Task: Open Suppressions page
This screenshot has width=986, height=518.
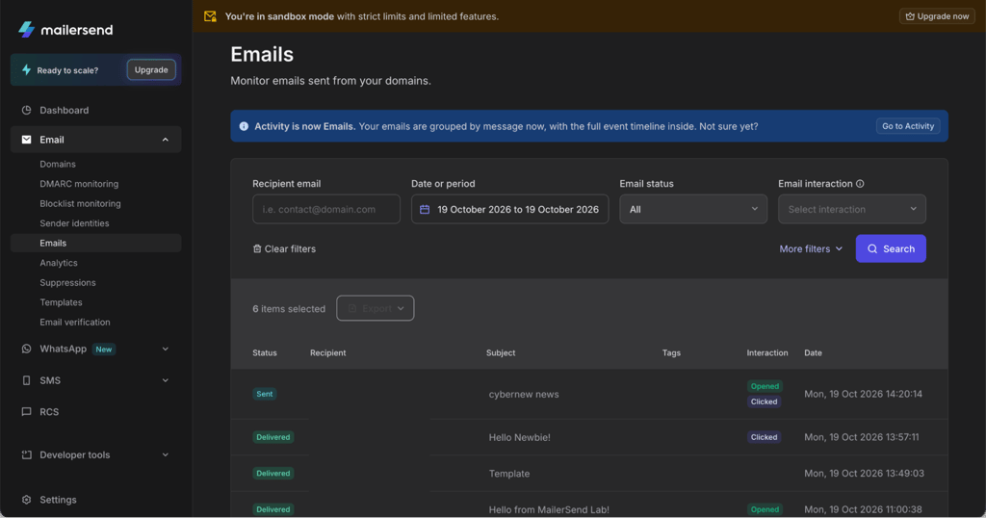Action: pos(68,283)
